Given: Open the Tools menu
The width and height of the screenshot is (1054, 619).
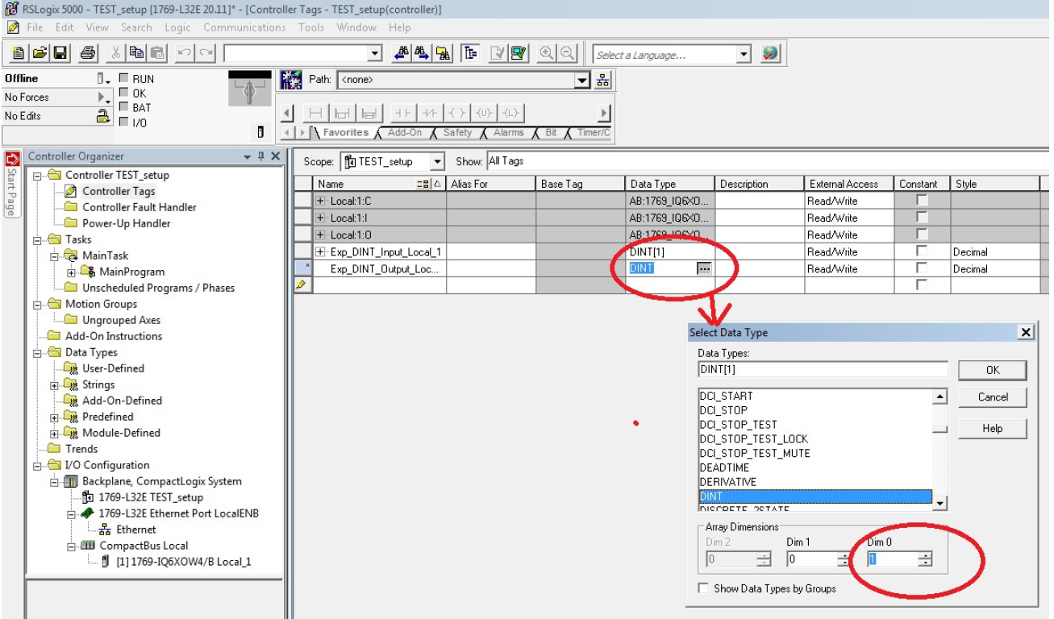Looking at the screenshot, I should (x=310, y=27).
